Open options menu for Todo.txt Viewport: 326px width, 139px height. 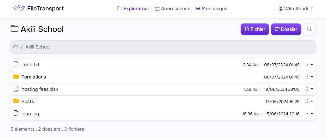309,65
